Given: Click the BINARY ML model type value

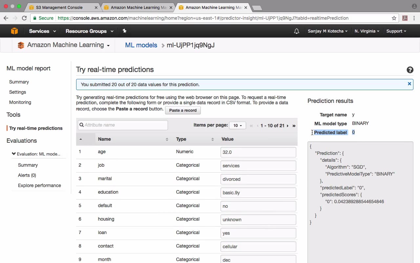Looking at the screenshot, I should pos(360,123).
